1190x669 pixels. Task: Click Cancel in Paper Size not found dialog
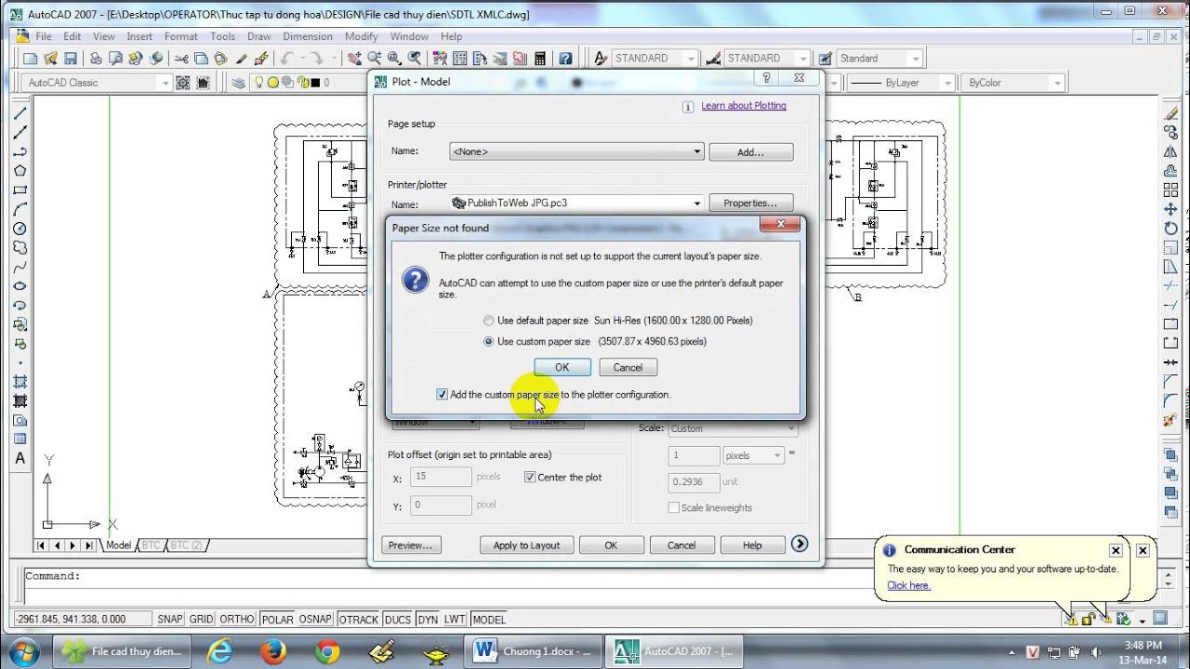628,367
